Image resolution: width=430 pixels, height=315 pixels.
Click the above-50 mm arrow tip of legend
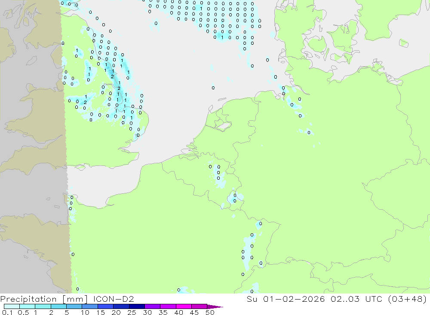click(x=215, y=307)
